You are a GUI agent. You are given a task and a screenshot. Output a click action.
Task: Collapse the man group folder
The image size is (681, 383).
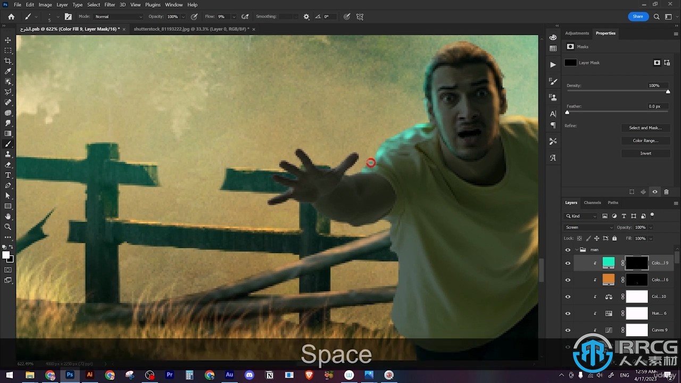pos(577,249)
